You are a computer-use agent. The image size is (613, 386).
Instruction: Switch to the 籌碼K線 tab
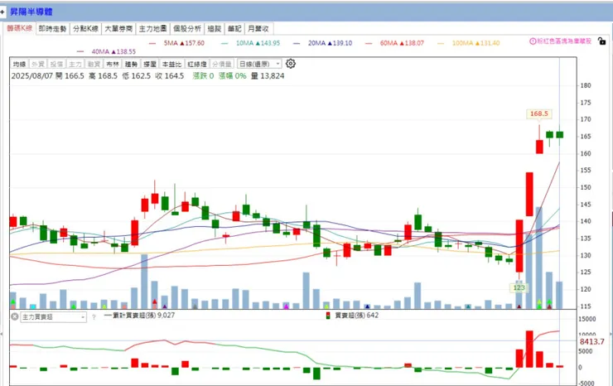tap(19, 28)
